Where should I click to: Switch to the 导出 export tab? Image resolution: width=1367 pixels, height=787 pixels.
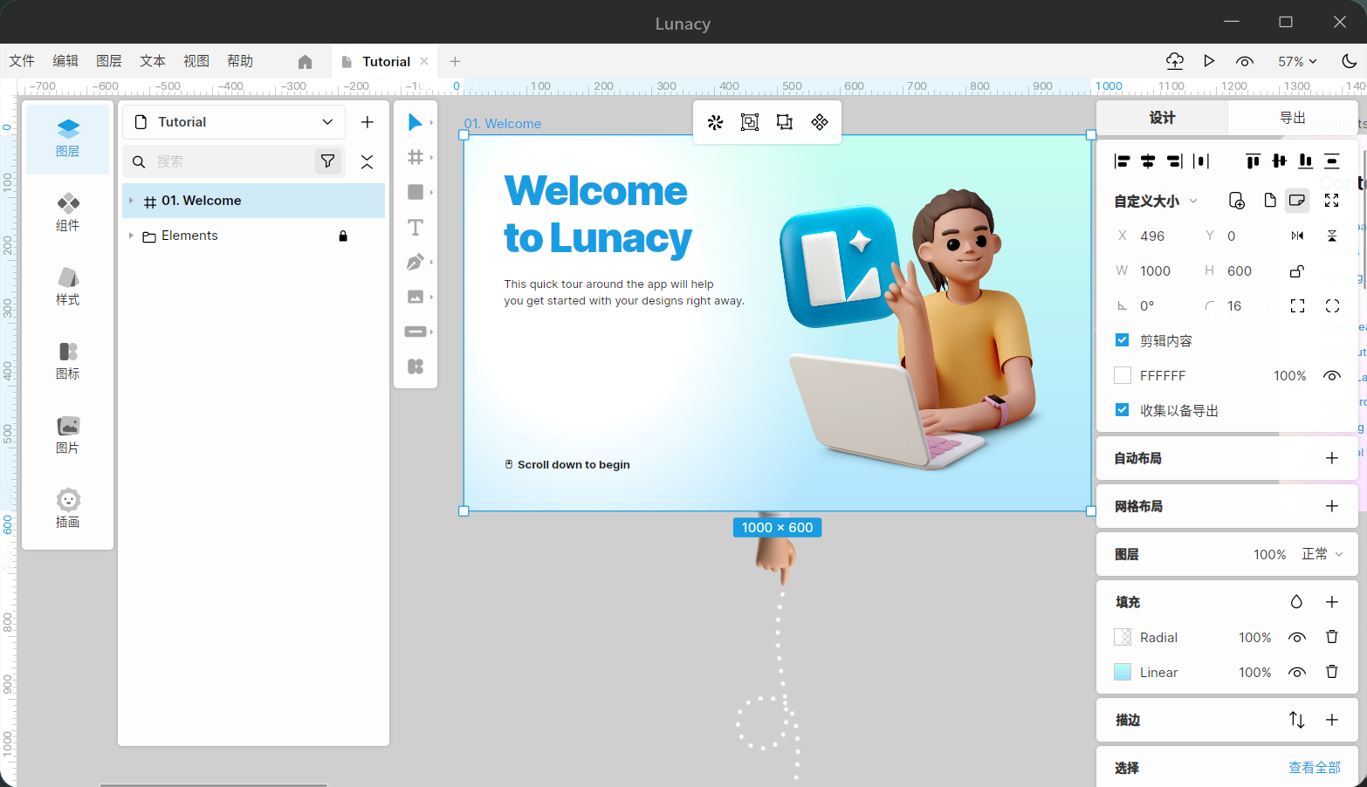click(x=1292, y=118)
